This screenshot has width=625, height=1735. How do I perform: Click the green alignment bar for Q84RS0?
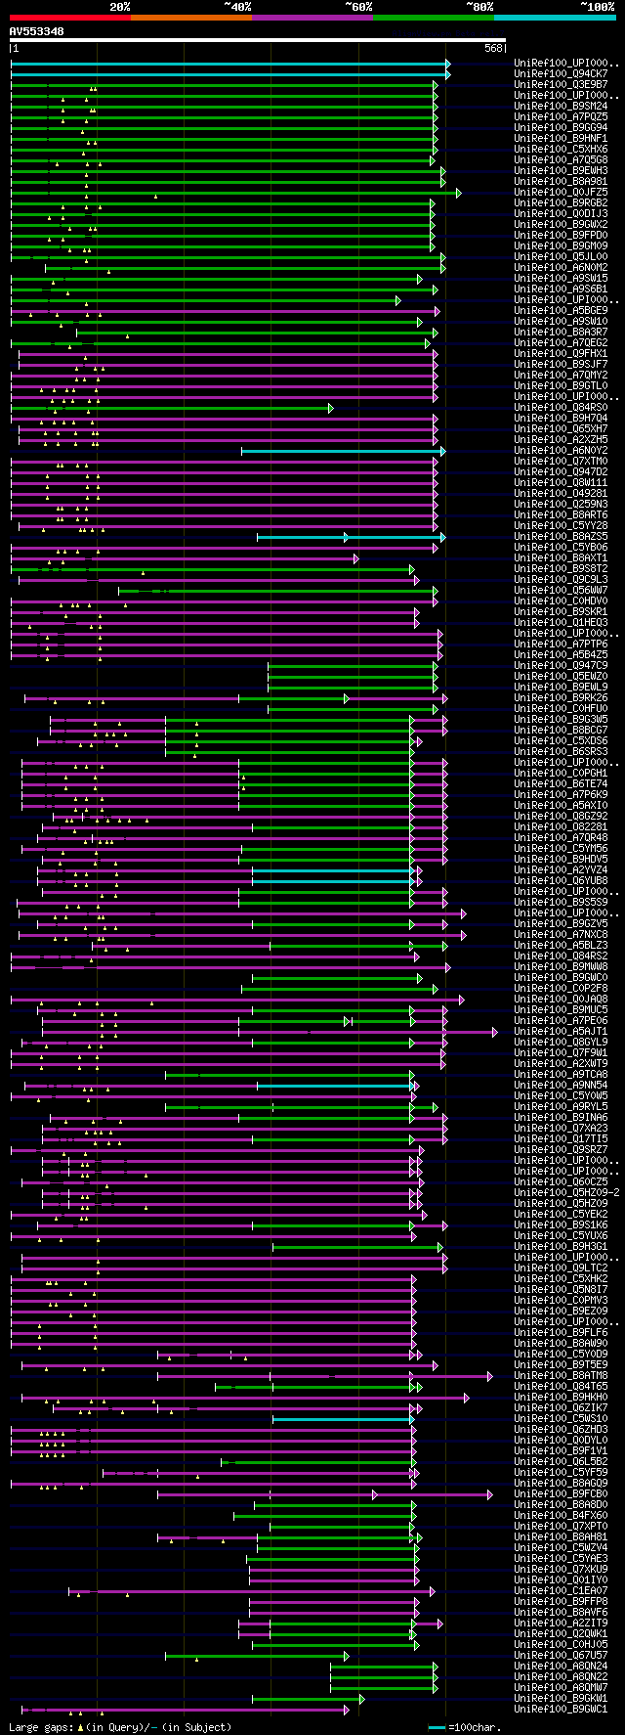(x=172, y=408)
